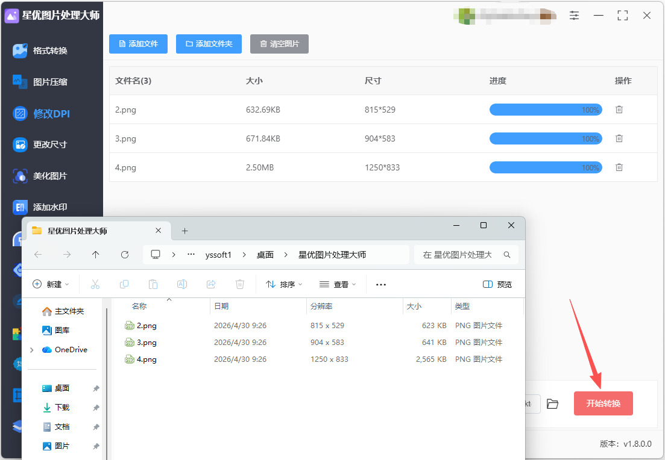Screen dimensions: 665x460
Task: Delete the 3.png row in image list
Action: click(x=619, y=138)
